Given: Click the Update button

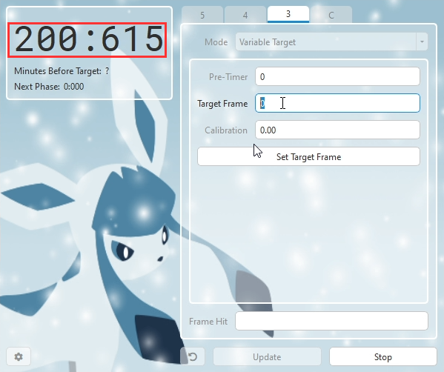Looking at the screenshot, I should coord(267,356).
